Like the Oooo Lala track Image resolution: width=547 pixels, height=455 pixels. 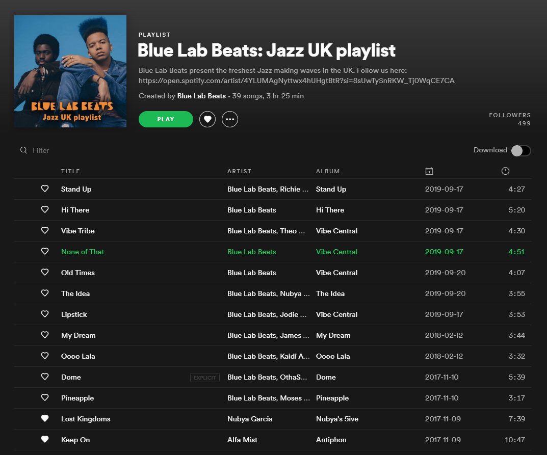coord(45,356)
